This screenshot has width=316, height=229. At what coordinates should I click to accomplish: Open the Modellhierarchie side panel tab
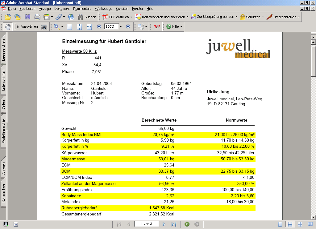pos(3,131)
